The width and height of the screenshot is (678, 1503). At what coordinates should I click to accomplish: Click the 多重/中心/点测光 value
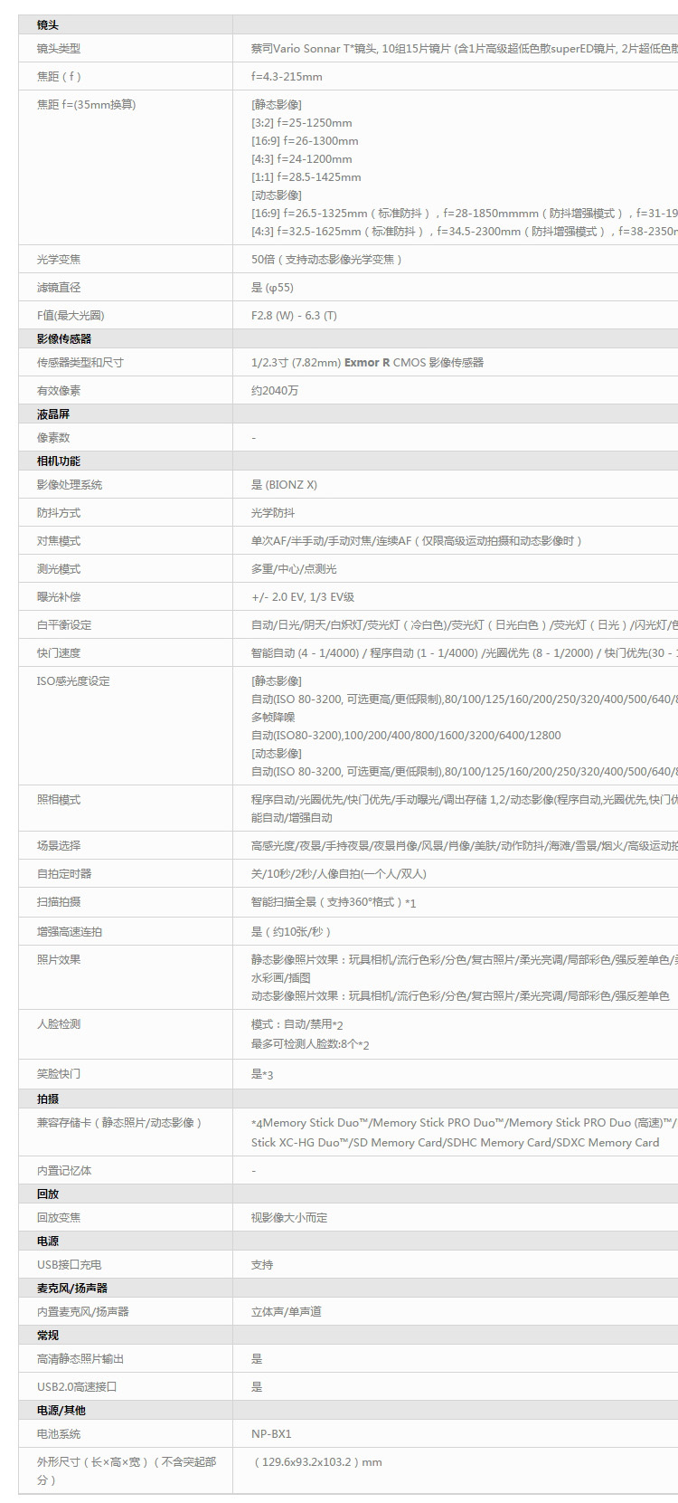click(x=294, y=569)
